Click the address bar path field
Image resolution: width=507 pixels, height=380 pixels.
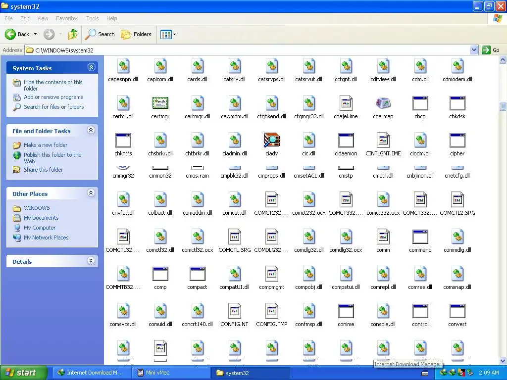pos(248,50)
